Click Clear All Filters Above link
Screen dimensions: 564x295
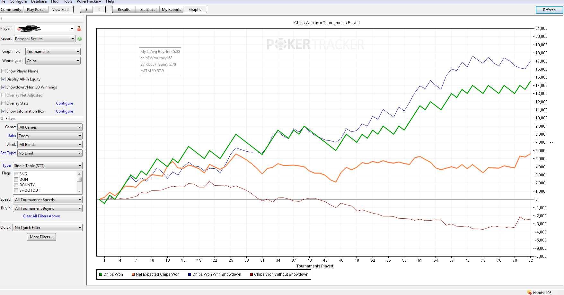pyautogui.click(x=41, y=216)
